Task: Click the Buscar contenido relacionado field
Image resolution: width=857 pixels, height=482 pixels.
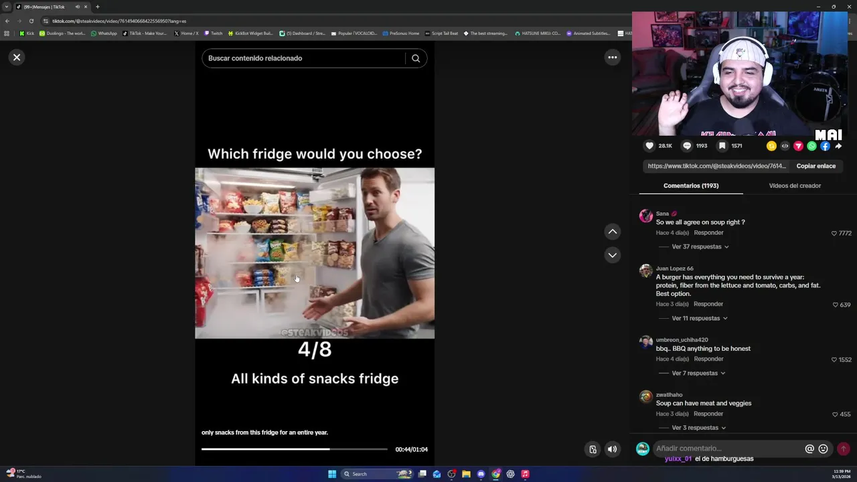Action: [303, 58]
